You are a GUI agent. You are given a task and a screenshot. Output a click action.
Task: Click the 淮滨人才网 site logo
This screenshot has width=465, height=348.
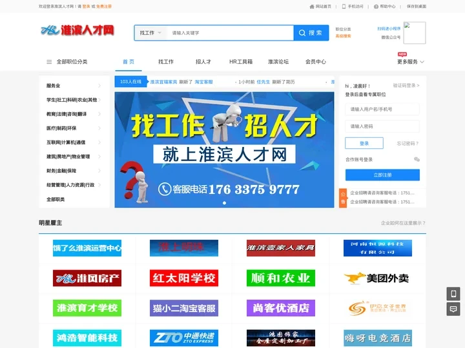77,30
